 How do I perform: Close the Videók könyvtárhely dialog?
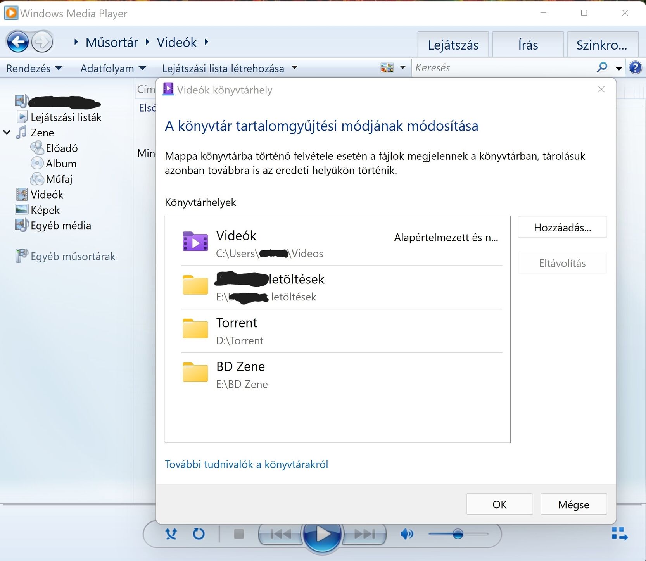(601, 90)
